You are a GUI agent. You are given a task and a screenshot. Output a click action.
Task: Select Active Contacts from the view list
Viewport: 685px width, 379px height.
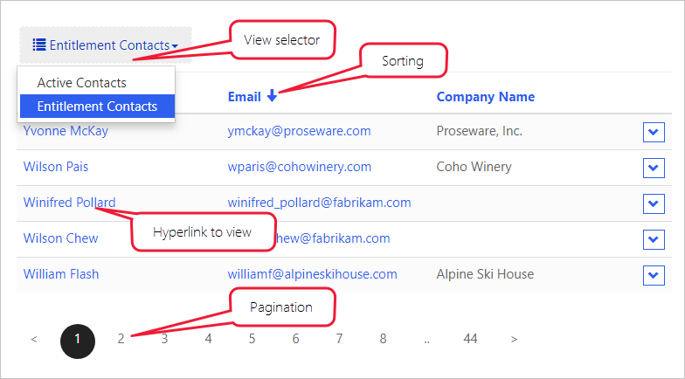pyautogui.click(x=82, y=83)
